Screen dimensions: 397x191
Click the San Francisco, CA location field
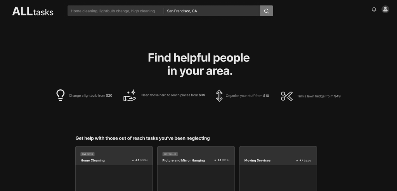(212, 11)
